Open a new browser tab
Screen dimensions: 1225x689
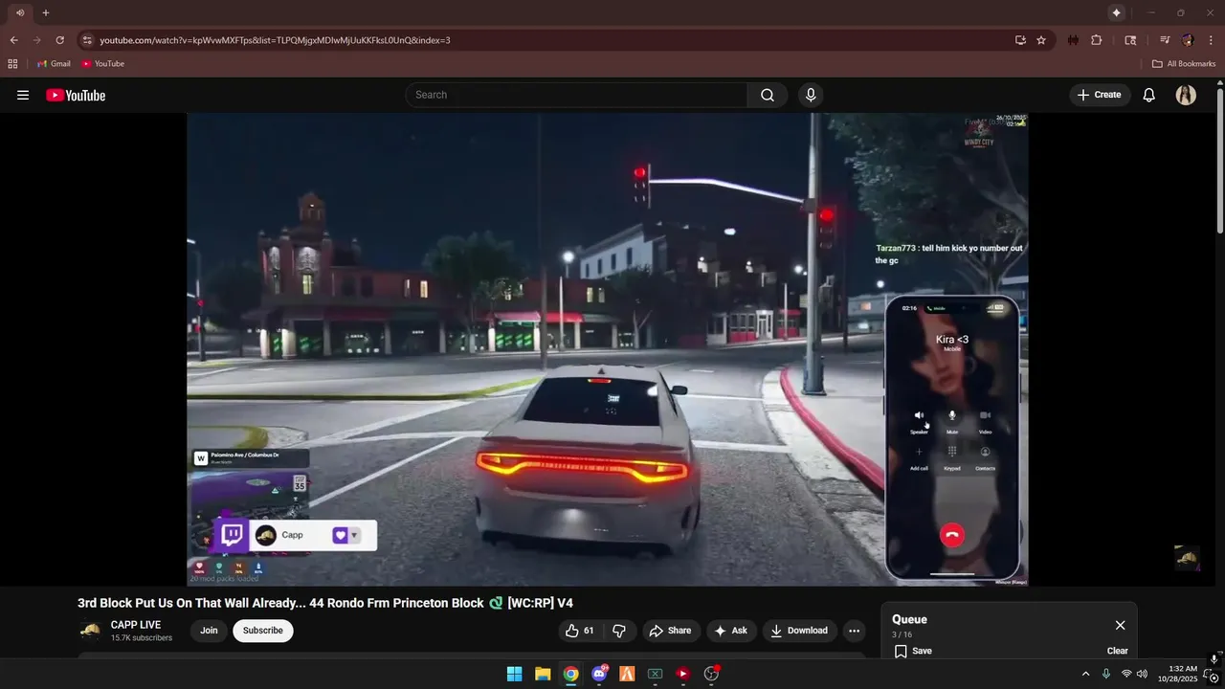45,12
